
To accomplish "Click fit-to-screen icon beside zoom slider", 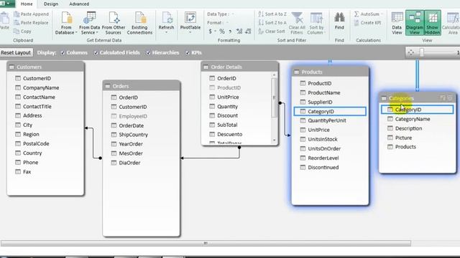I will coord(410,52).
